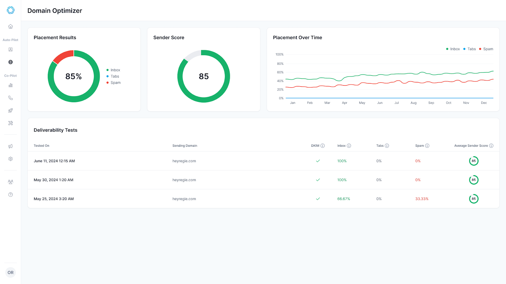Toggle Spam series in Placement Over Time legend
The height and width of the screenshot is (284, 506).
pos(486,49)
